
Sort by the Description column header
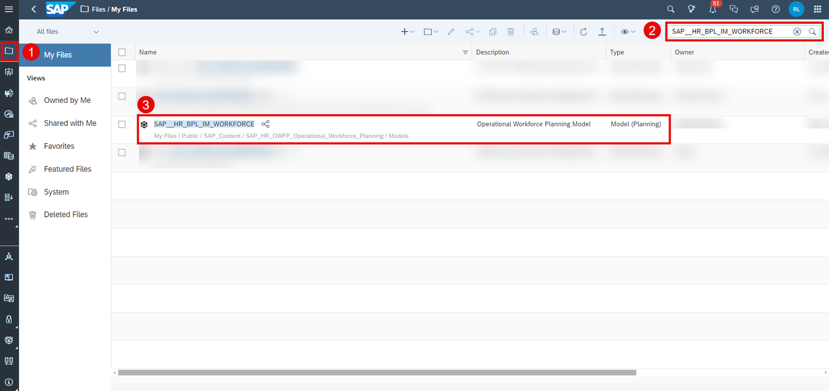click(x=539, y=52)
